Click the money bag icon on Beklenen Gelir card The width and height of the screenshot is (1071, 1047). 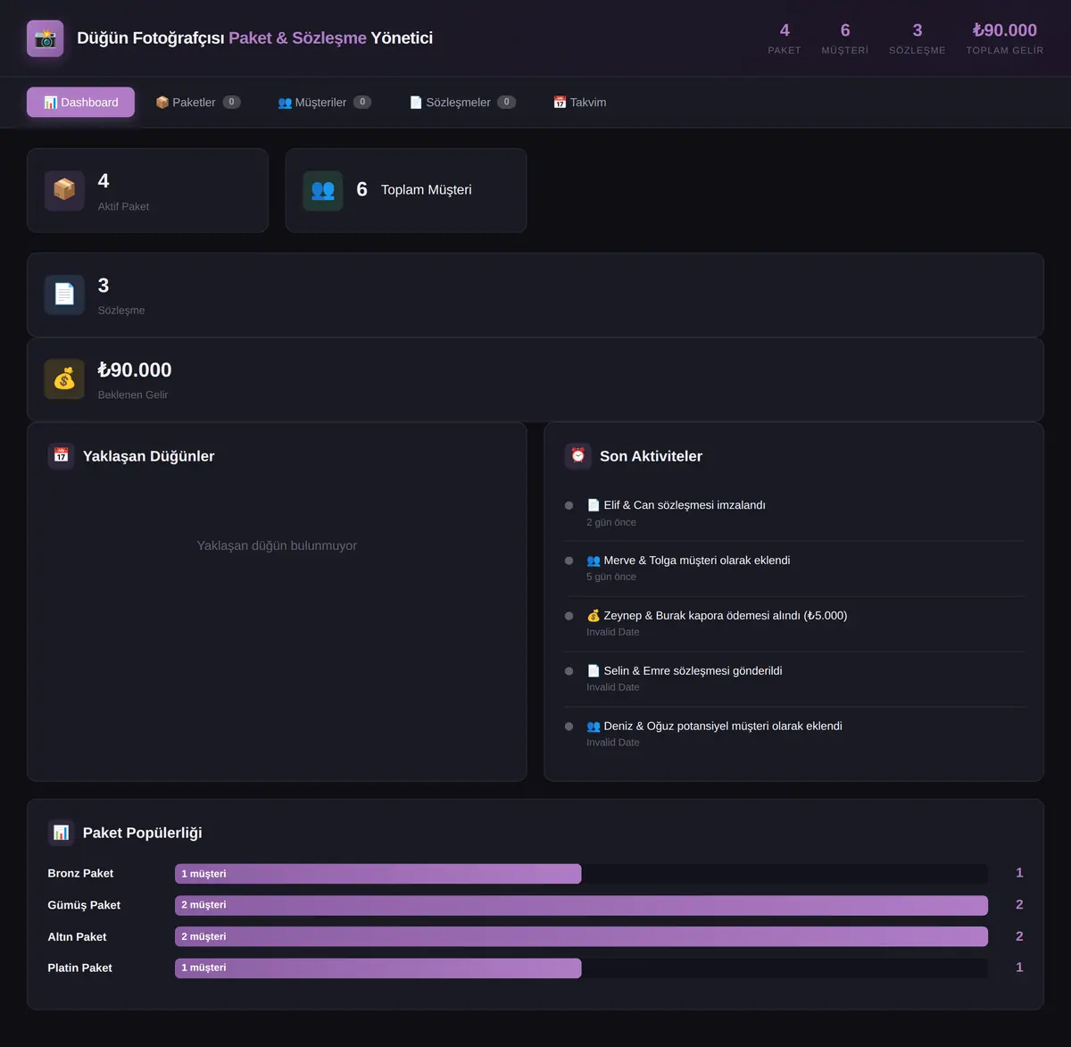point(64,379)
